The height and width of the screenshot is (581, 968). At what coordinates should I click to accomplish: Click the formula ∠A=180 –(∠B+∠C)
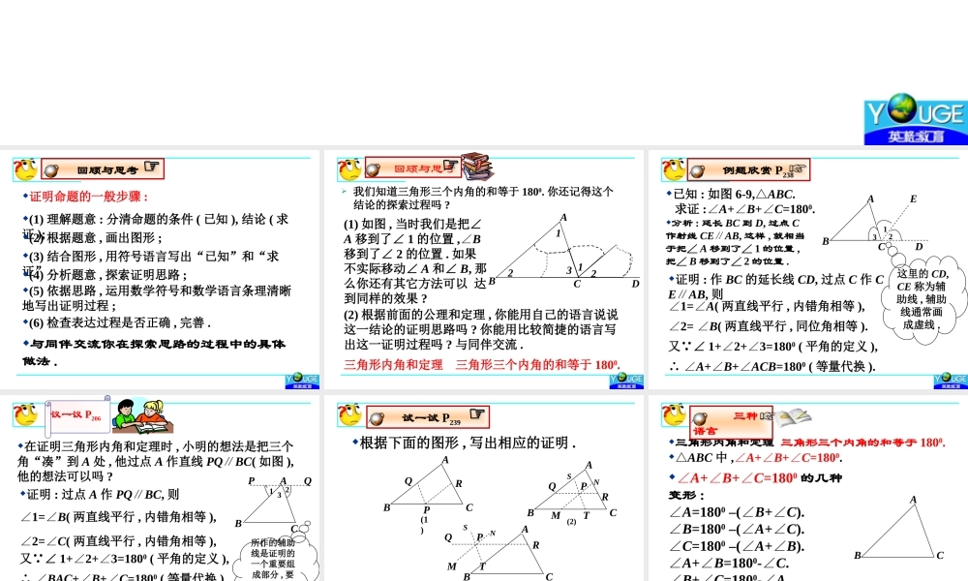pos(737,512)
